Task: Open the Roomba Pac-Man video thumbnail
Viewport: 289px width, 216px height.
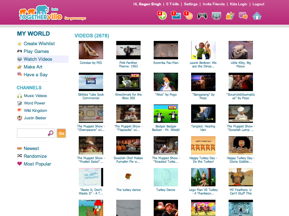Action: 166,50
